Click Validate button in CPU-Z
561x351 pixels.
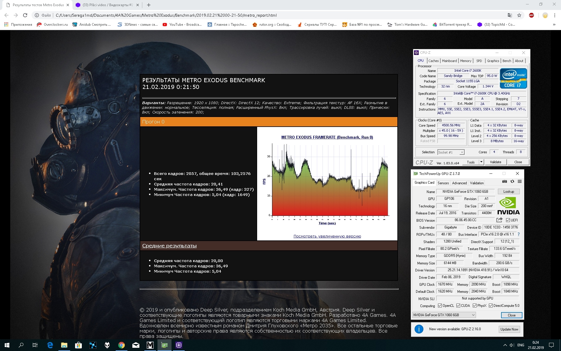495,162
